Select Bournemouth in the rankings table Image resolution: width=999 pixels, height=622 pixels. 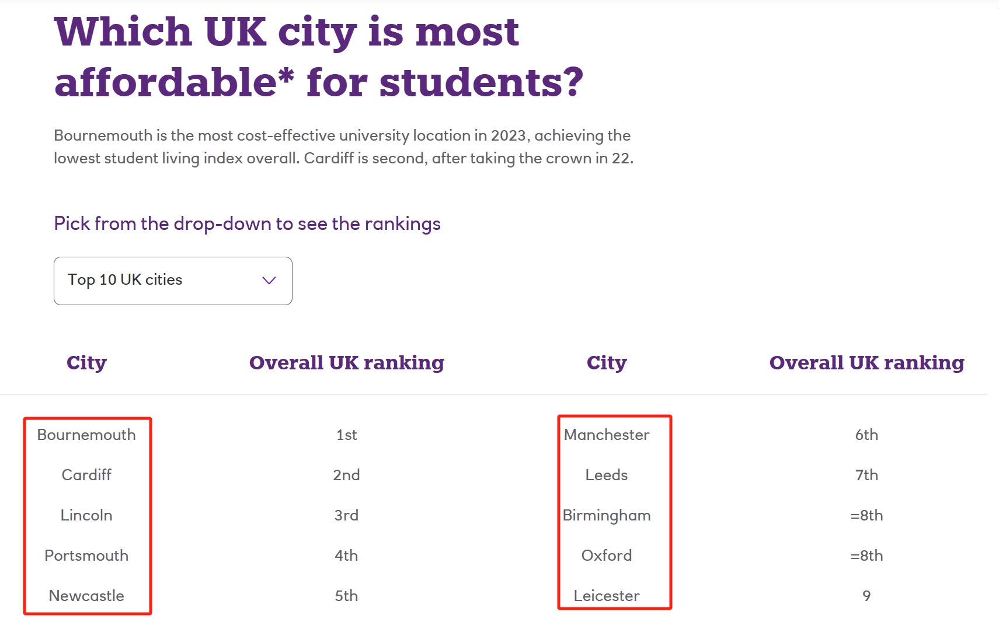point(86,434)
